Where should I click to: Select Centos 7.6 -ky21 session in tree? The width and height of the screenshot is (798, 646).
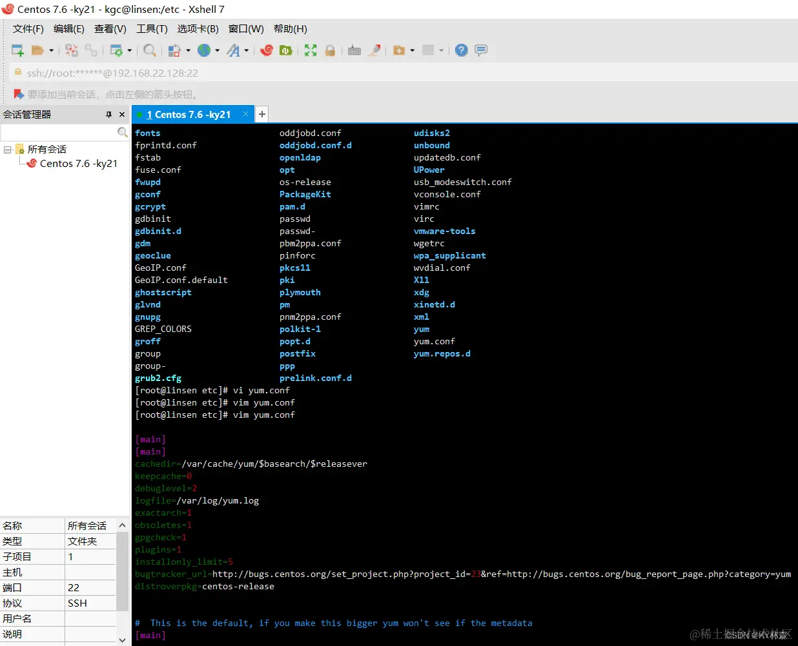tap(78, 164)
